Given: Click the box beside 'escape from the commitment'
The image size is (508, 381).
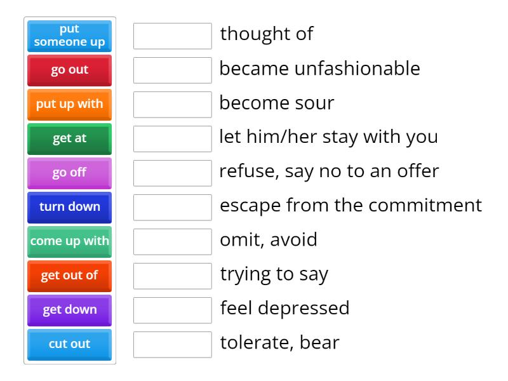Looking at the screenshot, I should [x=173, y=208].
